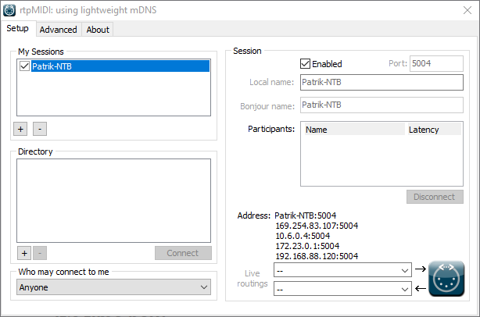Open the incoming Live routings dropdown

[x=342, y=289]
